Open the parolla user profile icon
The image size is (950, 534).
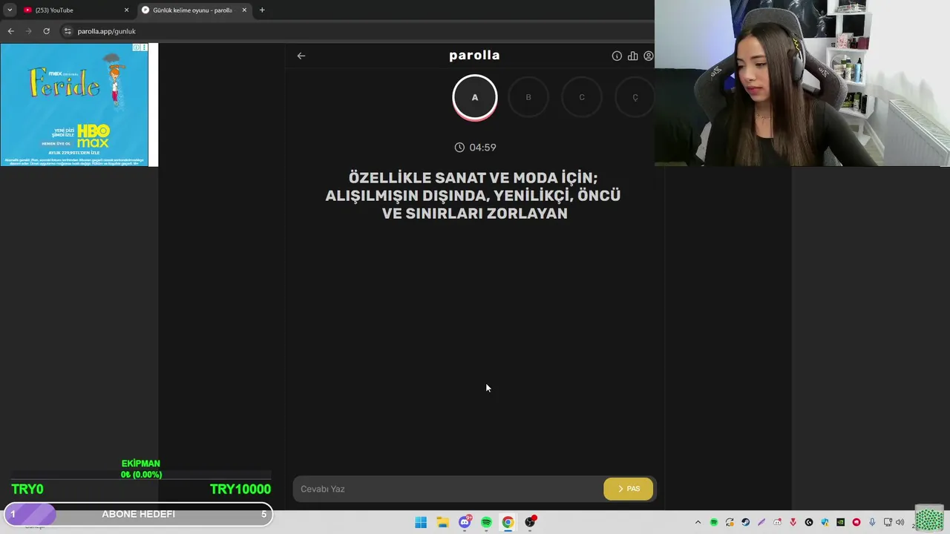[649, 56]
